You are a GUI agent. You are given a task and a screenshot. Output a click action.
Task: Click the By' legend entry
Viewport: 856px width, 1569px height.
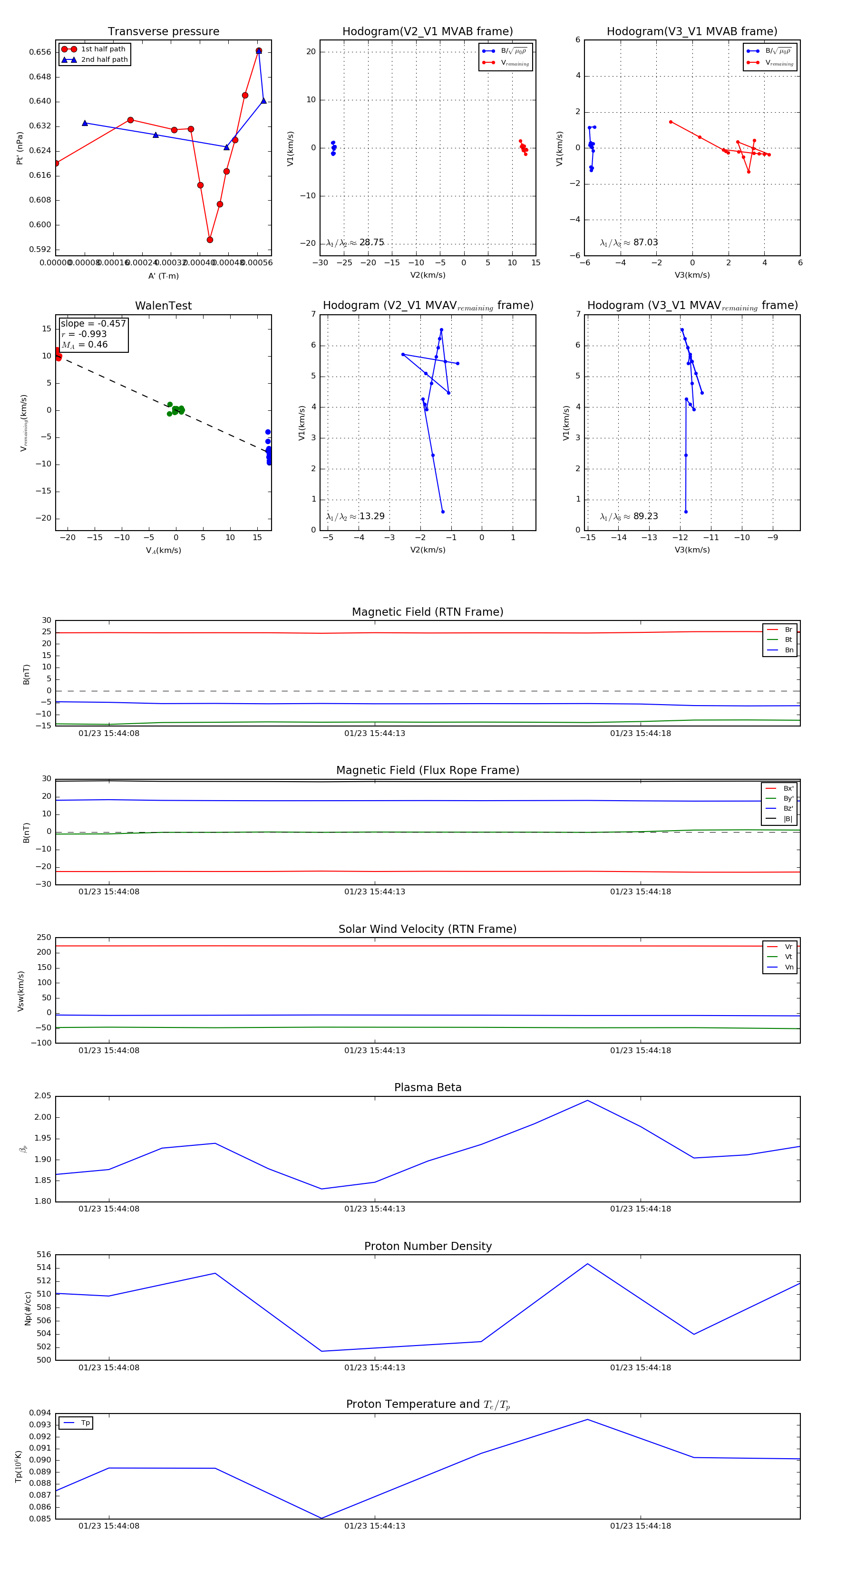click(x=780, y=798)
